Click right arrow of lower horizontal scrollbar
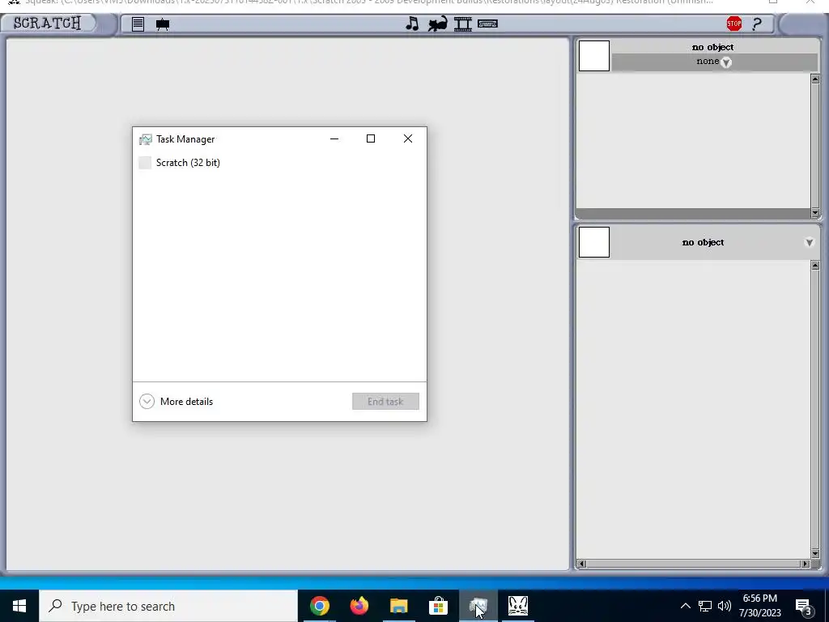Screen dimensions: 829x622 (806, 564)
